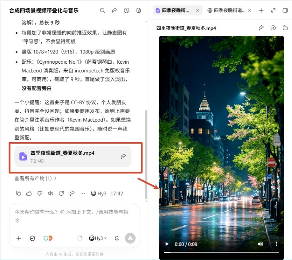This screenshot has width=292, height=260.
Task: Share the 四季夜晚街道_春夏秋冬.mp4 file card
Action: coord(123,157)
